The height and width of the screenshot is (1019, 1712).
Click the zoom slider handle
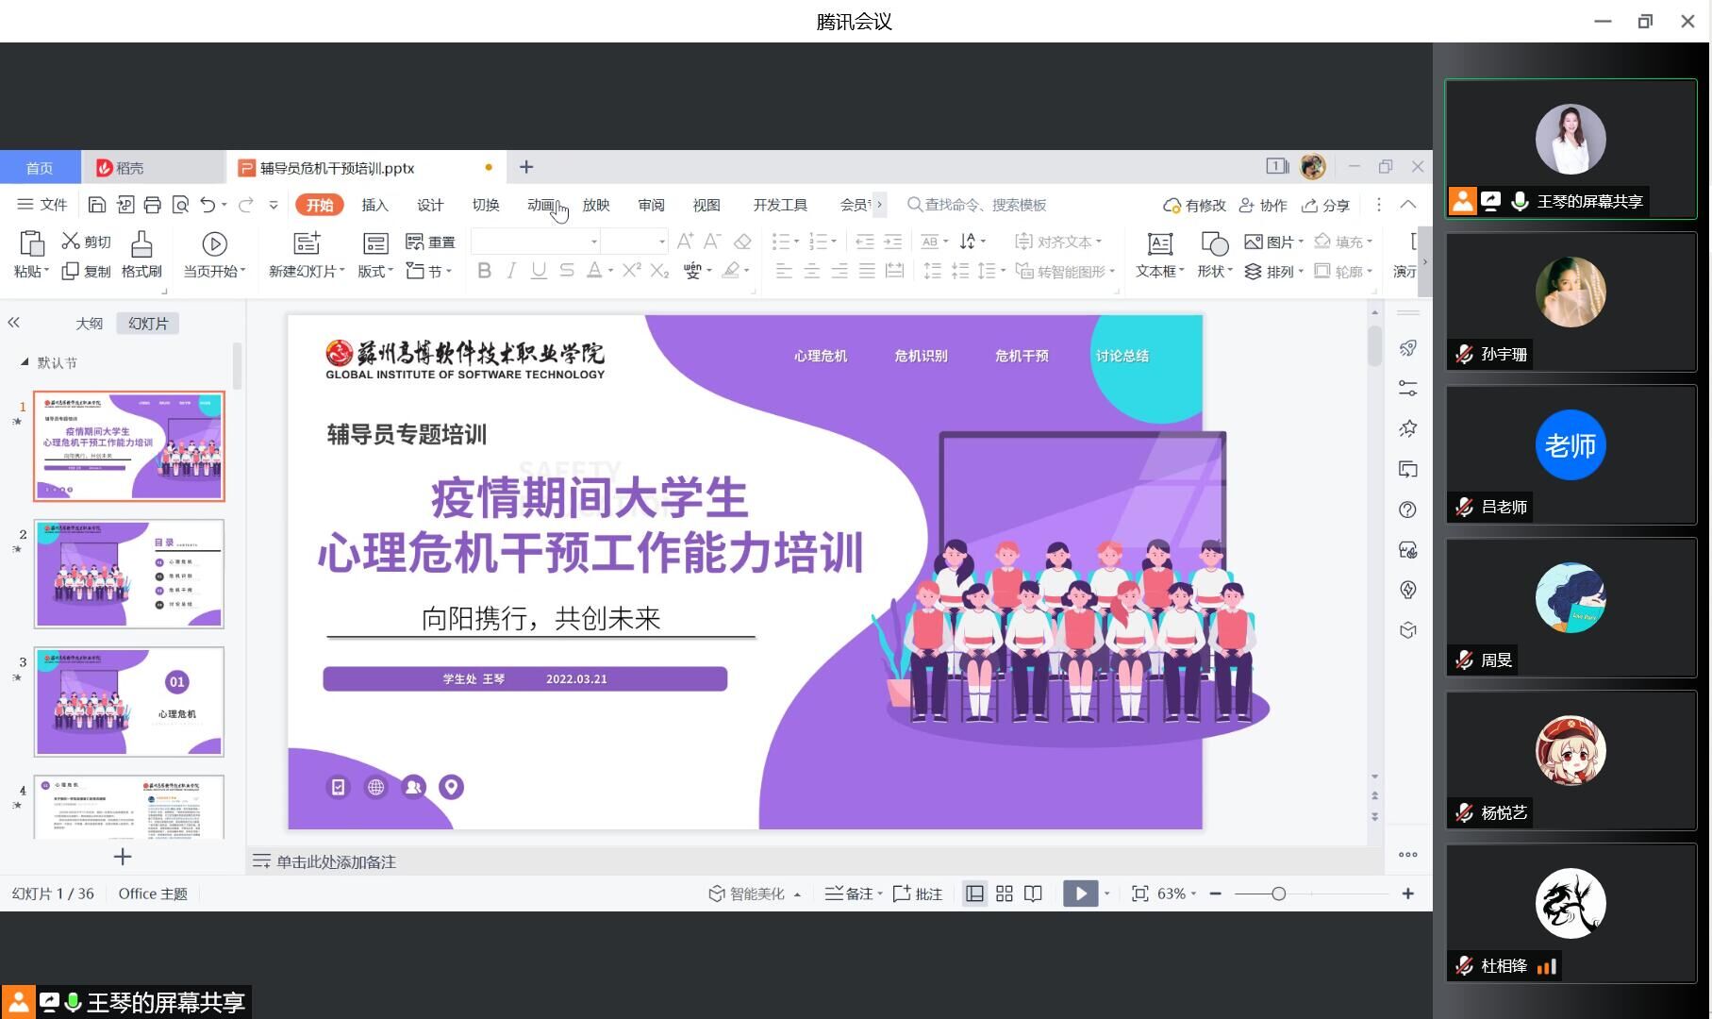pos(1278,894)
